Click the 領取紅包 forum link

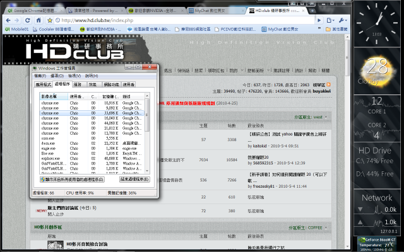coord(216,71)
